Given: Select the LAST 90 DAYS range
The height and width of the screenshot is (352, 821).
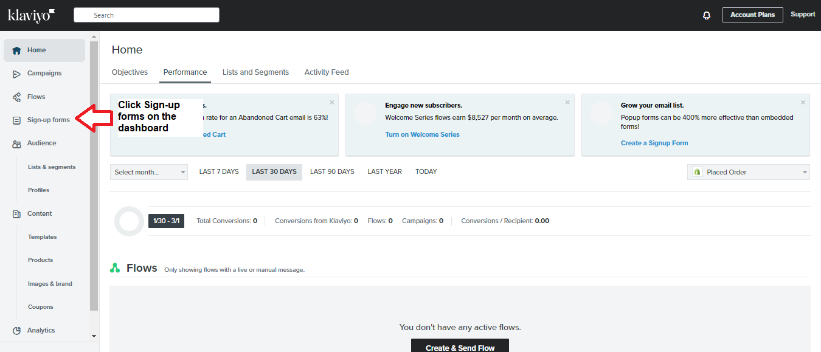Looking at the screenshot, I should [x=332, y=172].
